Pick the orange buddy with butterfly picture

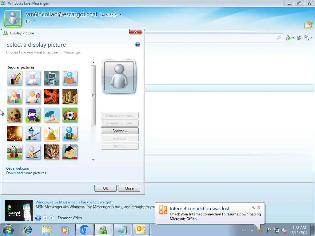[x=51, y=133]
